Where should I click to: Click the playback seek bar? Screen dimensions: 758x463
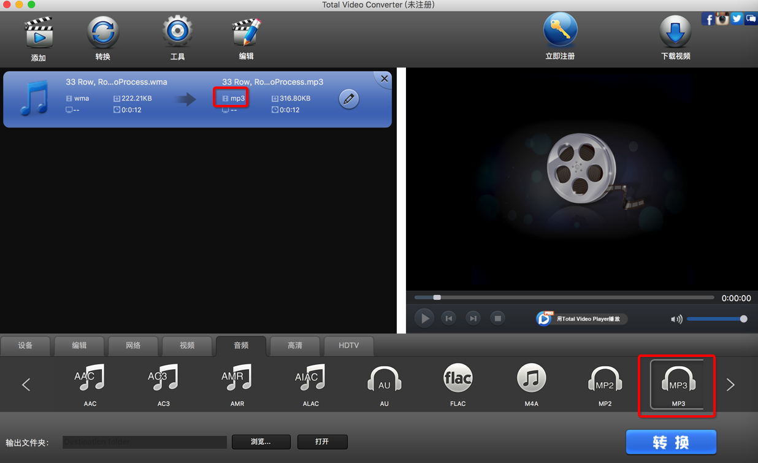click(564, 297)
